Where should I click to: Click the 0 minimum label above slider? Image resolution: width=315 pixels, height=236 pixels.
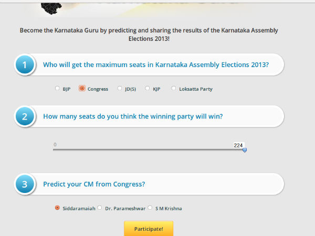[55, 144]
